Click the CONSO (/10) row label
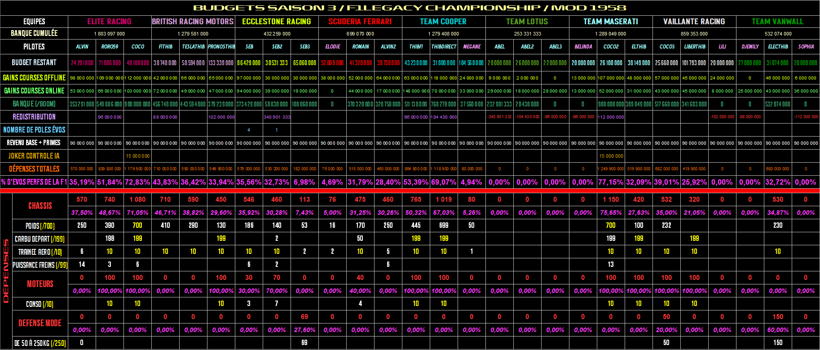Image resolution: width=820 pixels, height=350 pixels. 40,304
